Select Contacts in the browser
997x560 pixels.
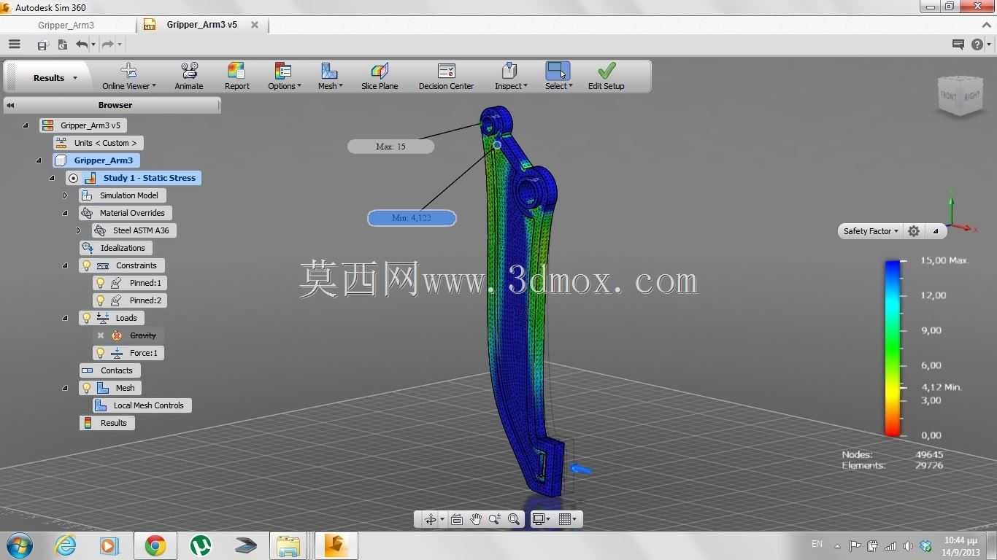click(x=109, y=370)
